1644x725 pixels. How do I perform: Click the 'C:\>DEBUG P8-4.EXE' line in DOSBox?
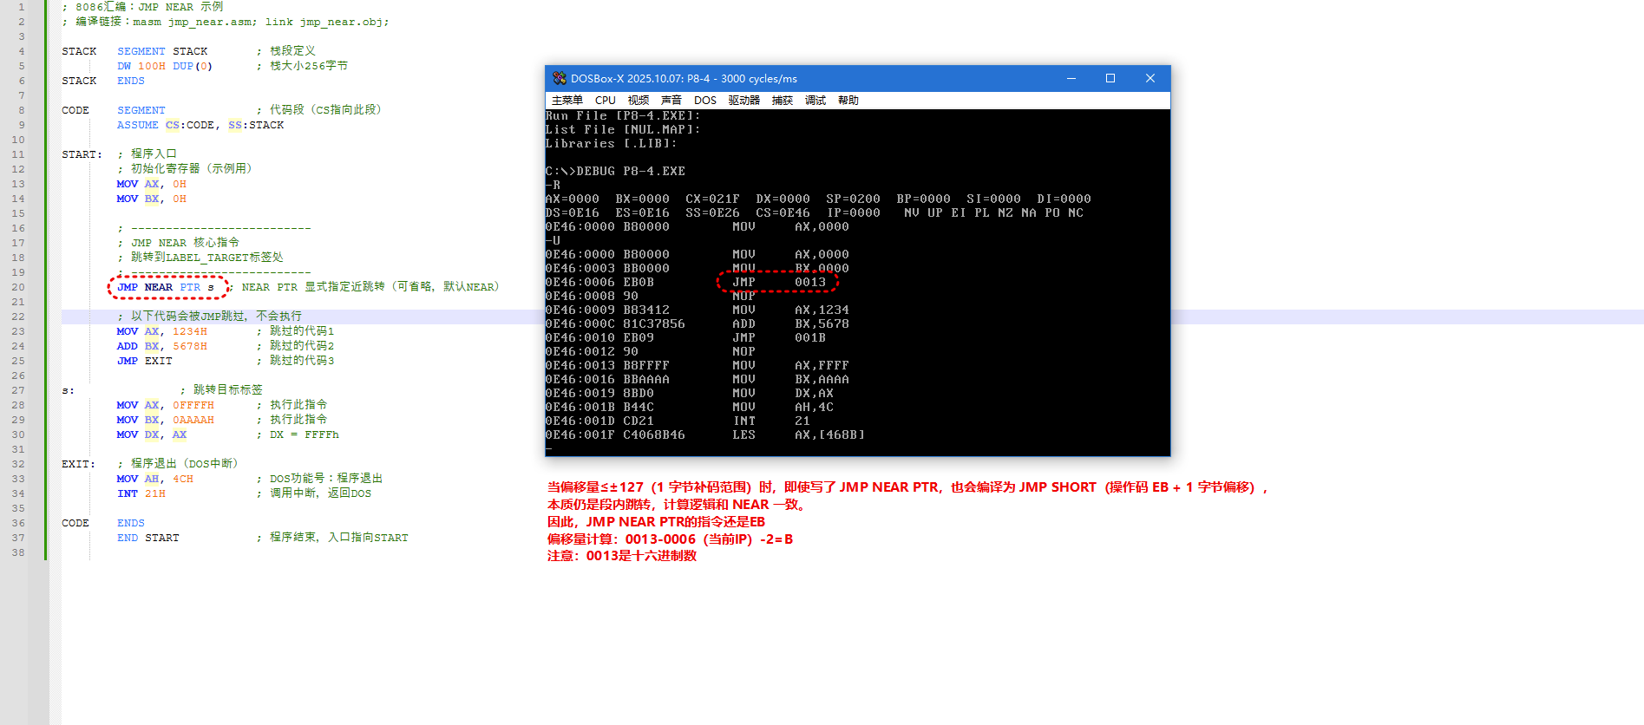[615, 172]
